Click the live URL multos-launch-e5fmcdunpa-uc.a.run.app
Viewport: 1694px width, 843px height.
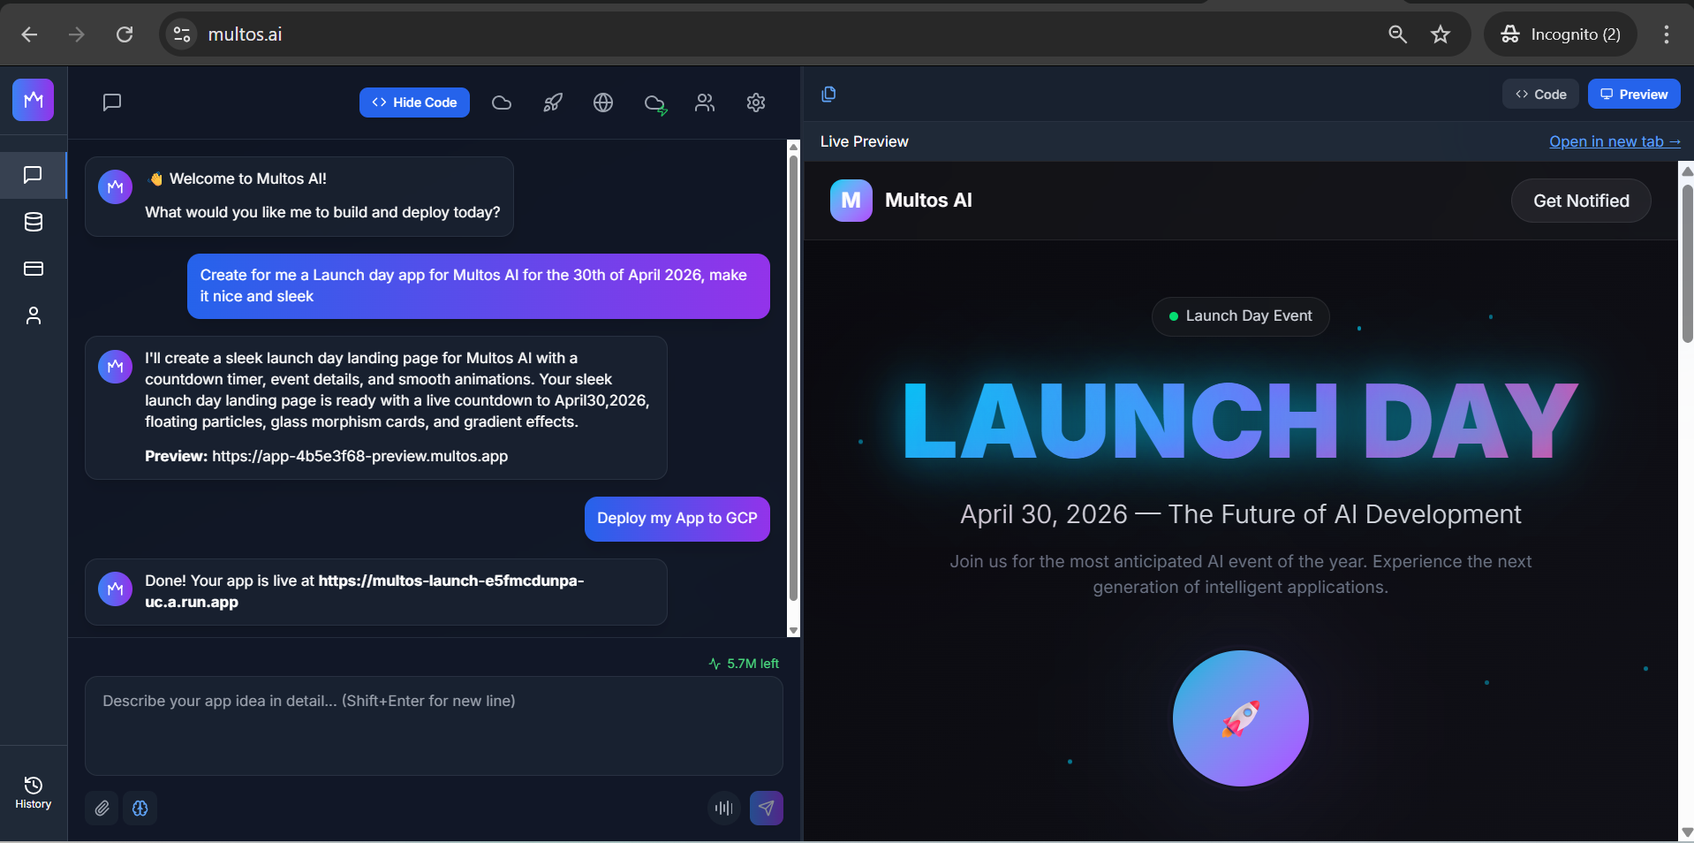(x=364, y=591)
